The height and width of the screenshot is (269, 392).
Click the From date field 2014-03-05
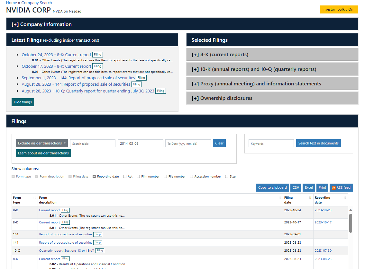click(140, 143)
